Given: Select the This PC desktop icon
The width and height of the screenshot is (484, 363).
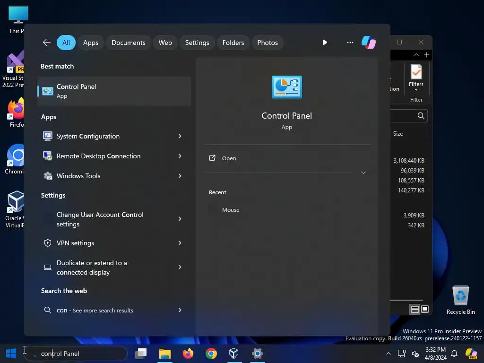Looking at the screenshot, I should tap(17, 19).
